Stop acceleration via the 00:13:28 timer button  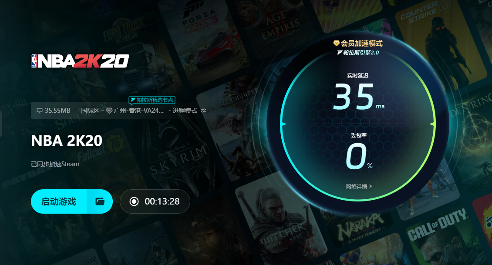coord(155,201)
